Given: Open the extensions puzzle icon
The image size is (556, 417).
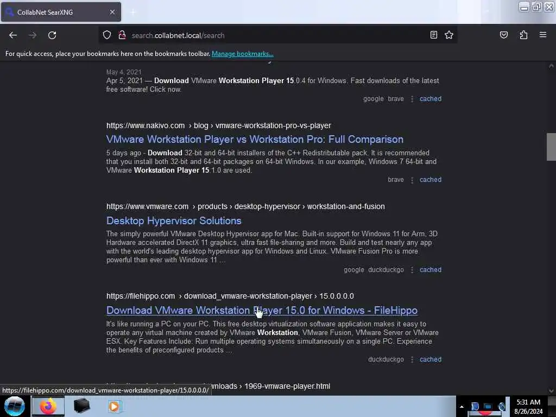Looking at the screenshot, I should click(x=523, y=35).
